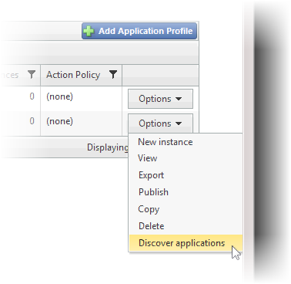Click the first row's 0 value

[x=32, y=96]
